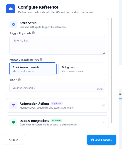Click the Configure Reference title text
122x149 pixels.
[x=38, y=7]
